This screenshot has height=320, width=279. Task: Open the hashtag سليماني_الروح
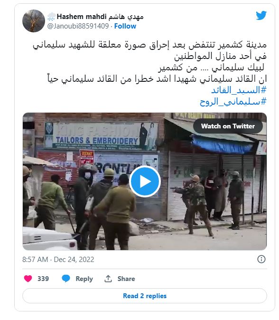[x=233, y=101]
